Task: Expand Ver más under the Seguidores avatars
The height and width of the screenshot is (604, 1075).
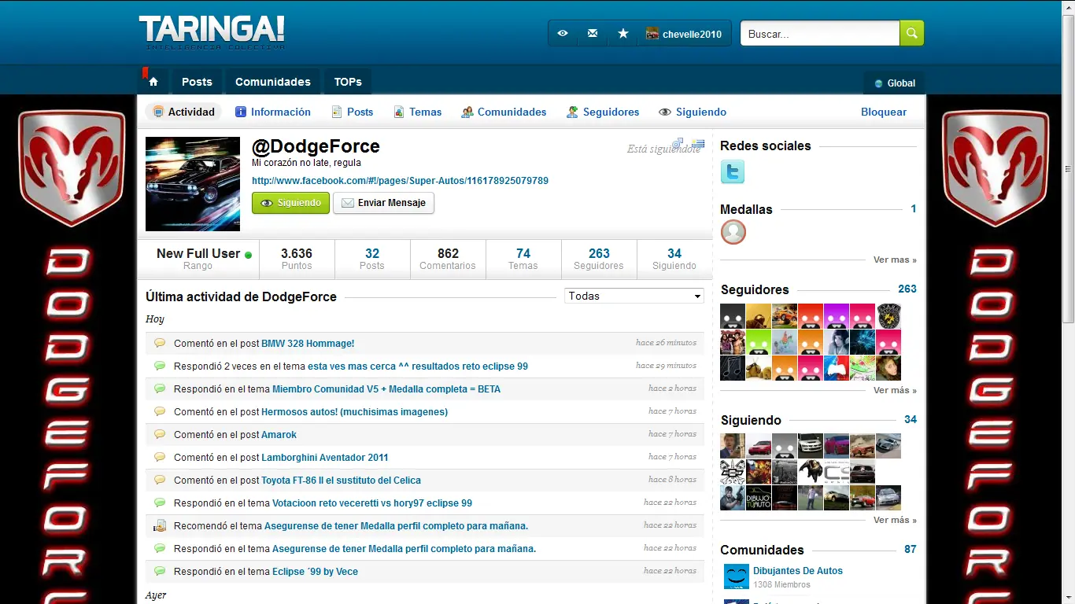Action: click(x=895, y=390)
